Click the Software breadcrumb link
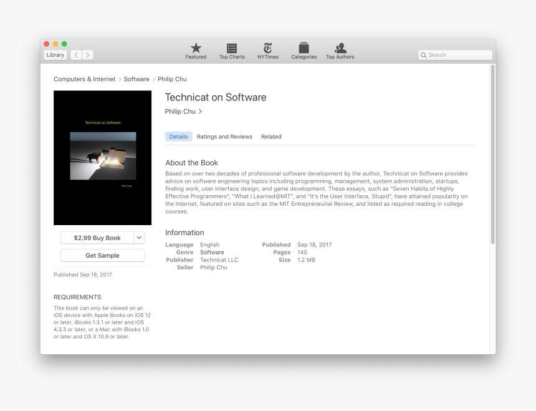Viewport: 536px width, 411px height. tap(136, 79)
